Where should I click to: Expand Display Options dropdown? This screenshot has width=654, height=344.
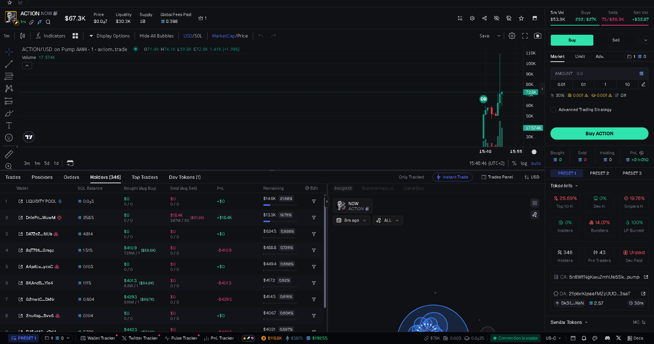coord(110,36)
